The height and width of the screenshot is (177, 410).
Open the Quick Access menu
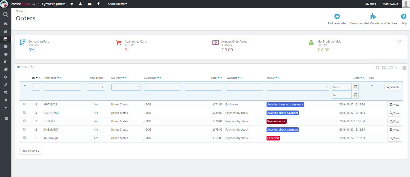coord(118,4)
